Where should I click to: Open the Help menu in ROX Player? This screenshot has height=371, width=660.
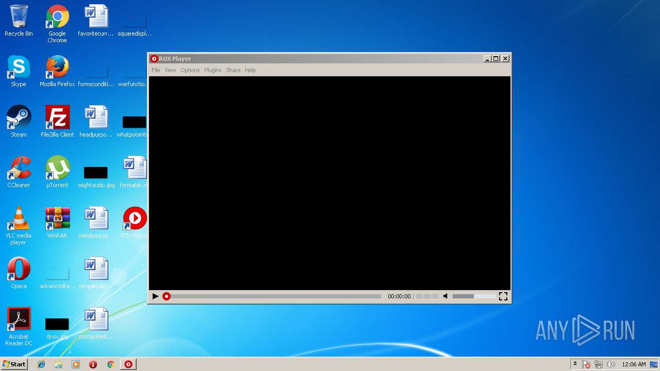250,70
